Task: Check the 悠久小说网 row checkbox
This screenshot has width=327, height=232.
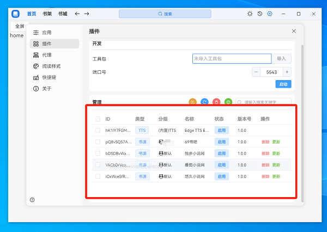Action: tap(98, 176)
